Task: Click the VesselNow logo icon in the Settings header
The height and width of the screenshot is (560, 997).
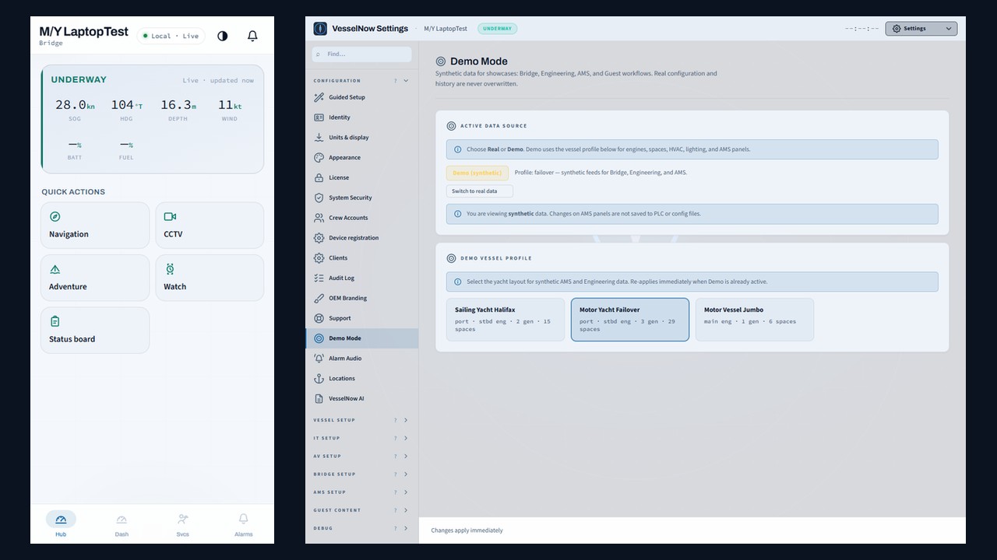Action: [319, 29]
